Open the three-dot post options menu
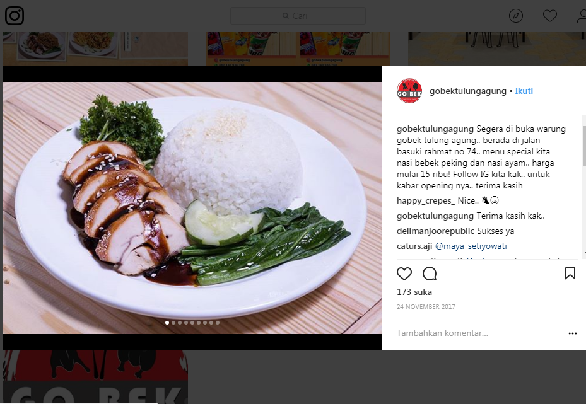Screen dimensions: 586x404 pyautogui.click(x=573, y=333)
